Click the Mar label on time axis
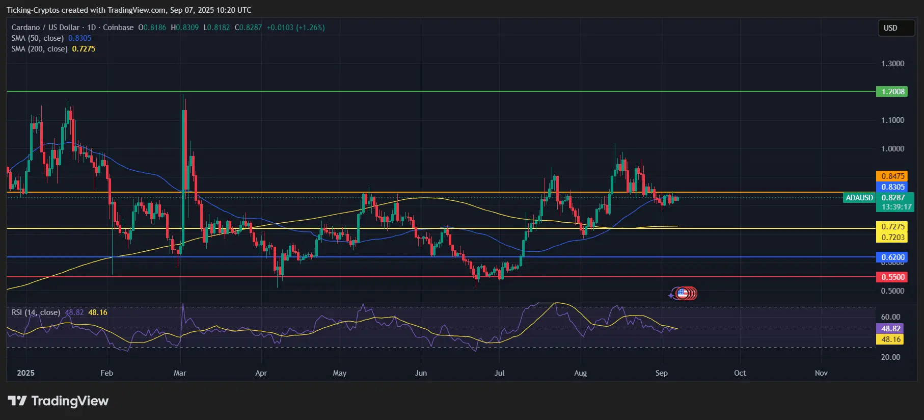Image resolution: width=924 pixels, height=420 pixels. pyautogui.click(x=180, y=373)
